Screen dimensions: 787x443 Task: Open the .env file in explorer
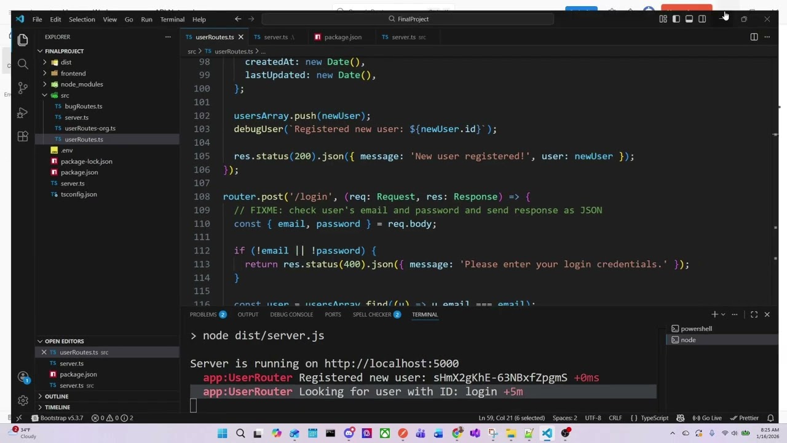(66, 150)
